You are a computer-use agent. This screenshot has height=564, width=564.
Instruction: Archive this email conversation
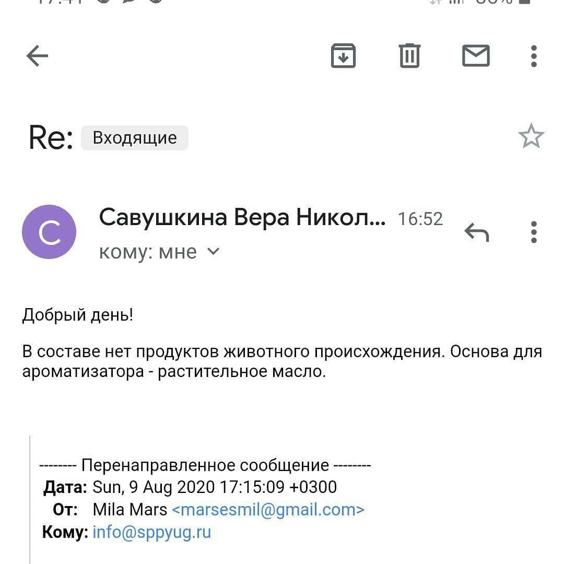[x=343, y=56]
